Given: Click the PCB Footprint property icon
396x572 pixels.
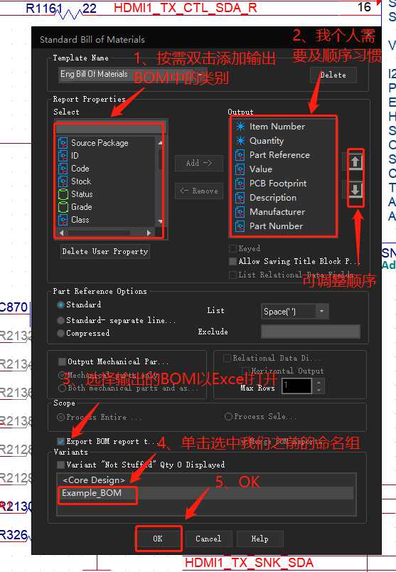Looking at the screenshot, I should (240, 183).
